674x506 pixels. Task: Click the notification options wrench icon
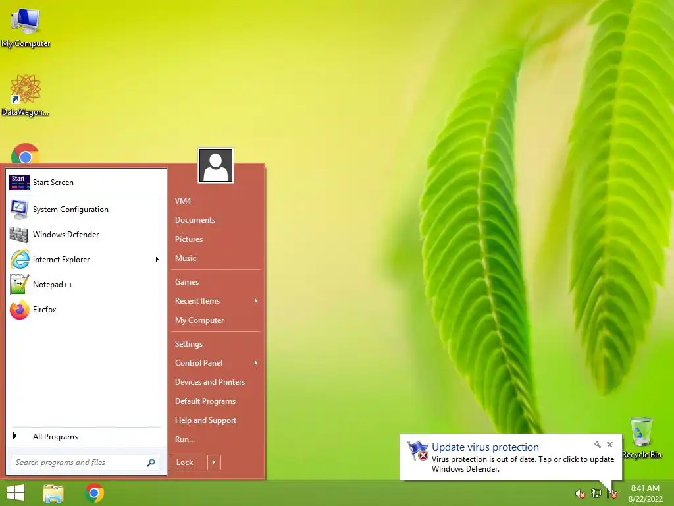coord(598,445)
